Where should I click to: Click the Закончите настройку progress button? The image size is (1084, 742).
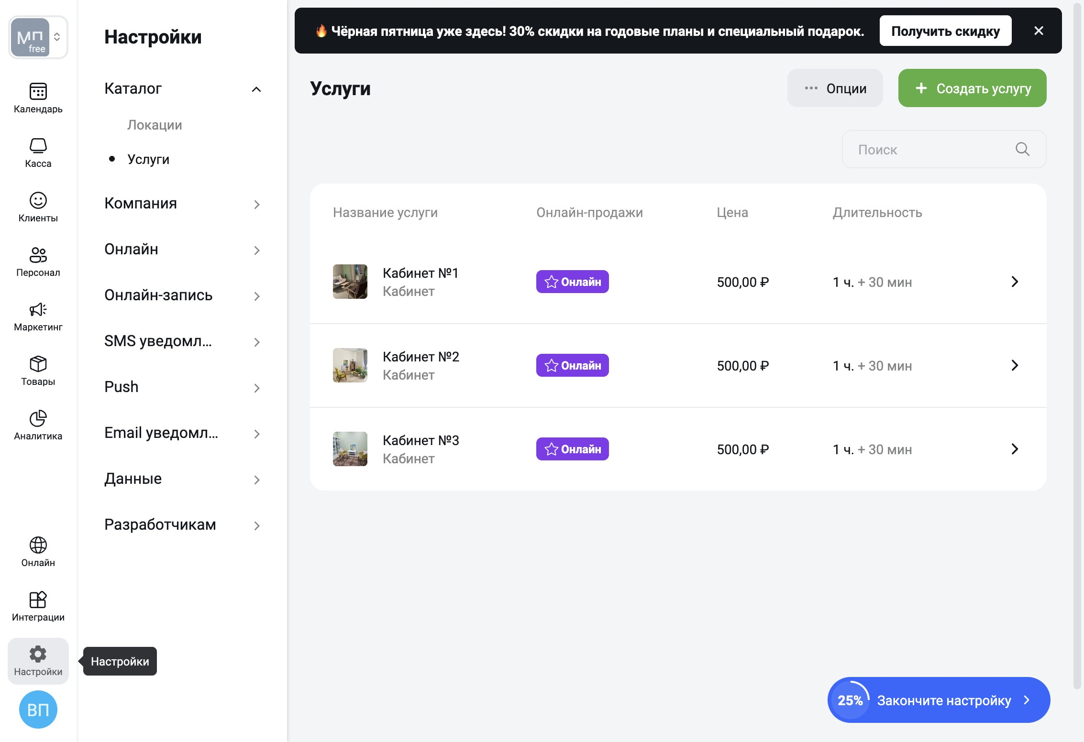[x=938, y=700]
